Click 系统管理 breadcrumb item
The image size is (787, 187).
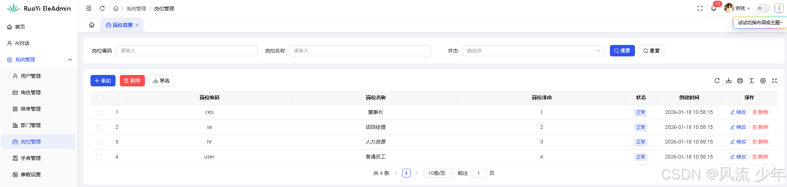(x=136, y=9)
